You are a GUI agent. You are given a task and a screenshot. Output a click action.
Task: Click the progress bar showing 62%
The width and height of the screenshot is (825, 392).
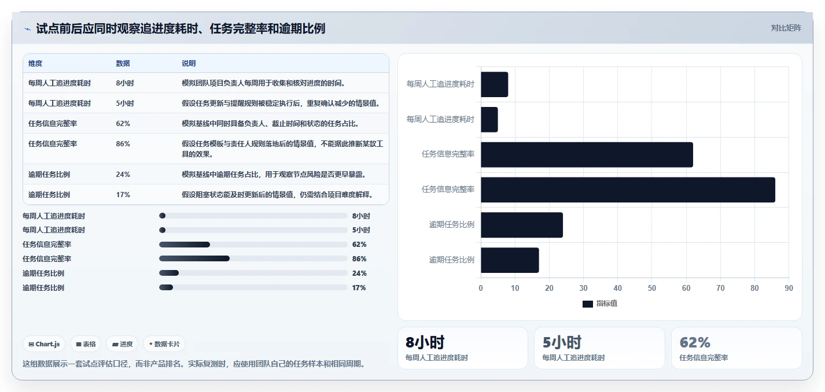(x=253, y=245)
